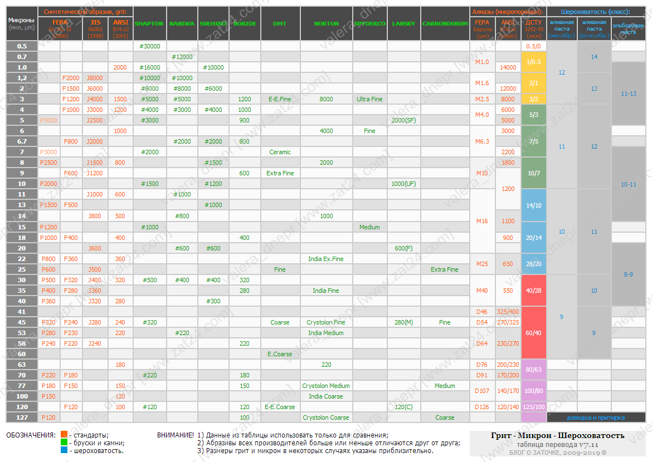Select the Lansky 2000(SF) cell
652x462 pixels.
click(x=404, y=120)
